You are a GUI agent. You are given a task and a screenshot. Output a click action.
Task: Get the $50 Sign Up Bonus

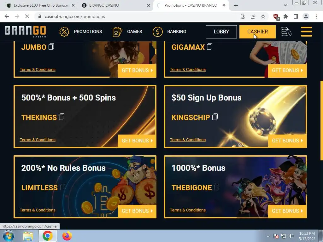click(x=287, y=141)
